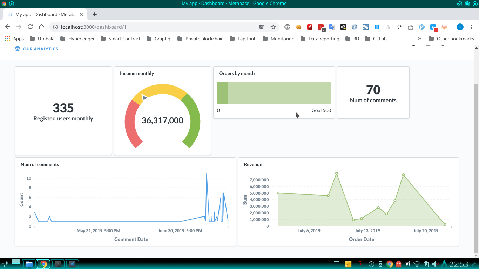This screenshot has height=269, width=479.
Task: Click the Orders by month progress bar
Action: (274, 93)
